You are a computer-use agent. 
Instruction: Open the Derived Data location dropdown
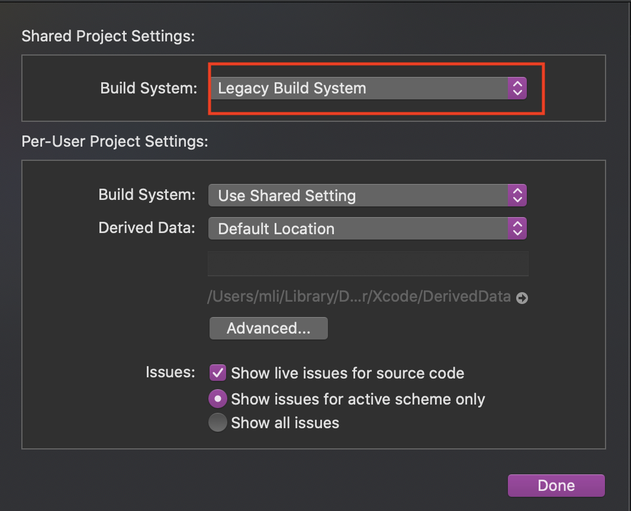coord(368,228)
